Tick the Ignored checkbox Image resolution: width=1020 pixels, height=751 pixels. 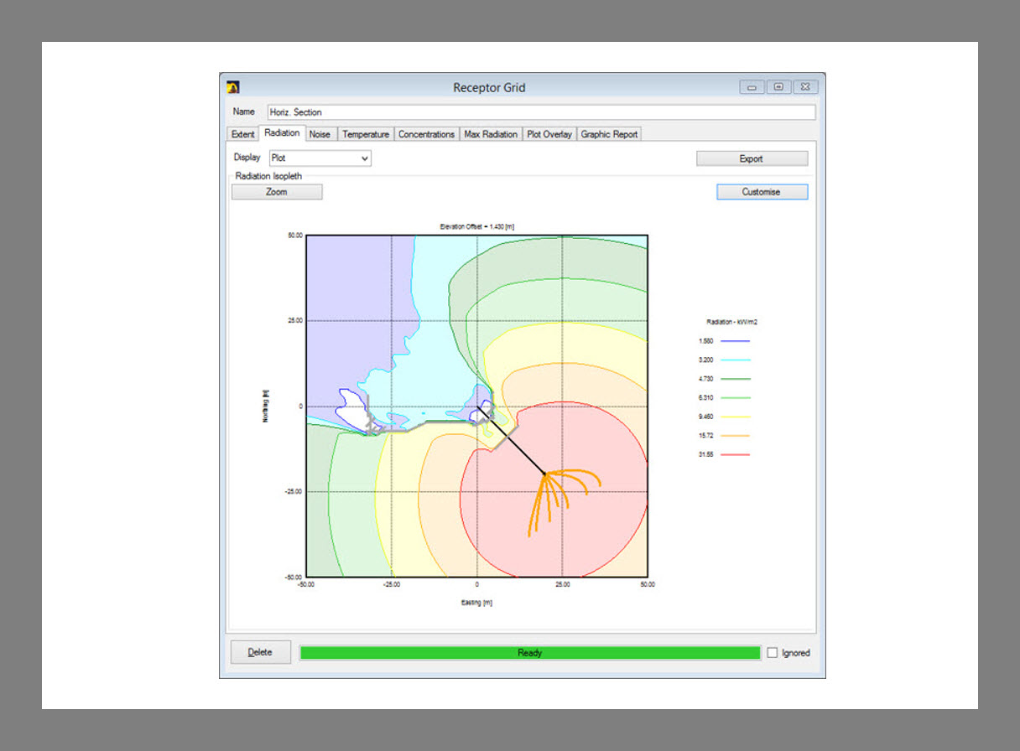pos(773,653)
